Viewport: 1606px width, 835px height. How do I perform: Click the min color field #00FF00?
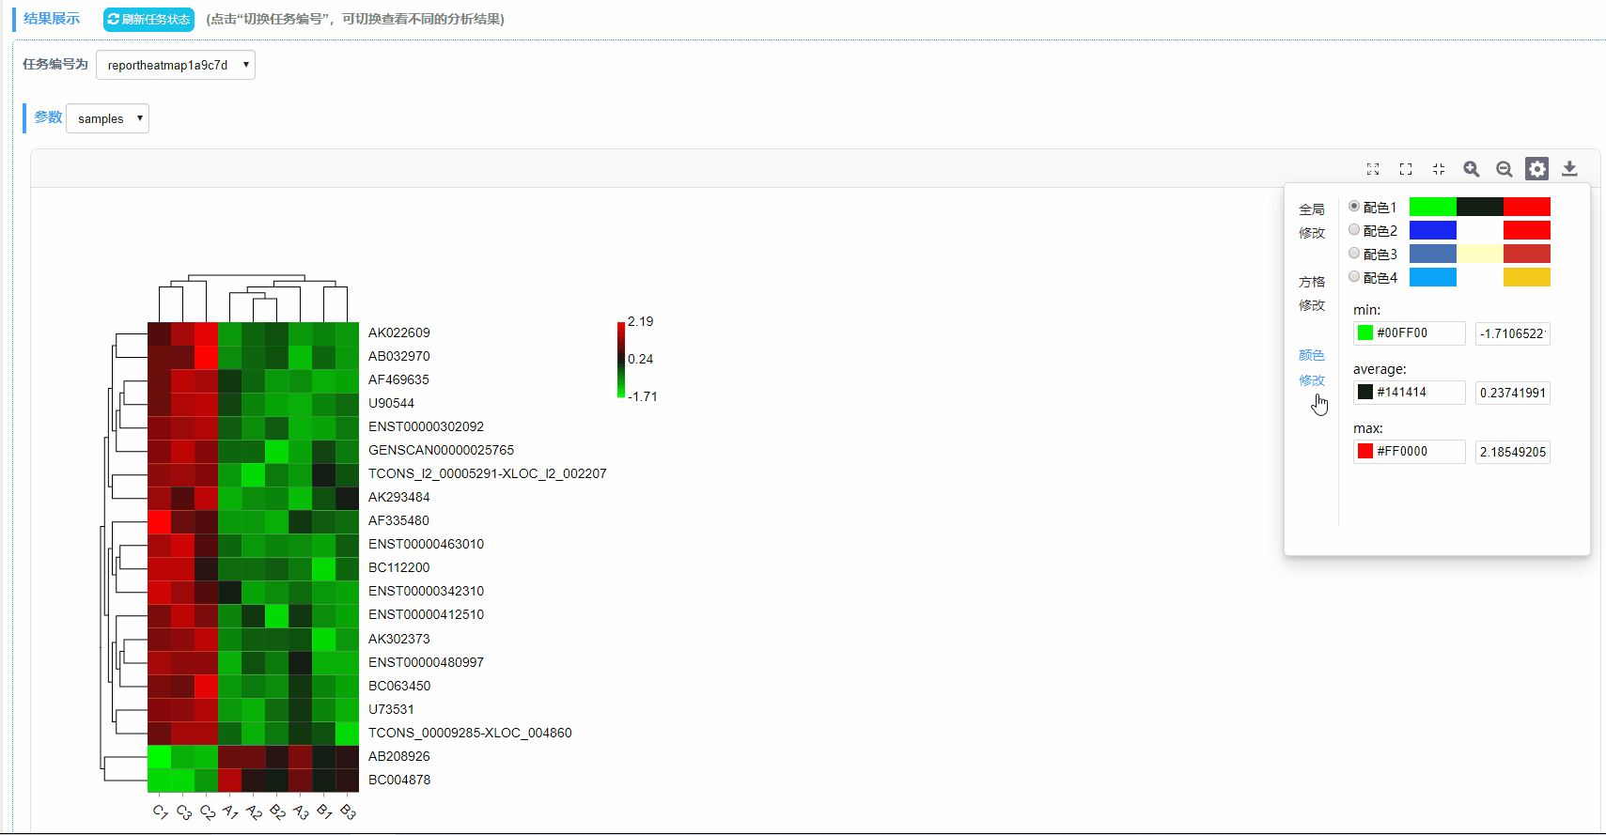click(x=1409, y=332)
